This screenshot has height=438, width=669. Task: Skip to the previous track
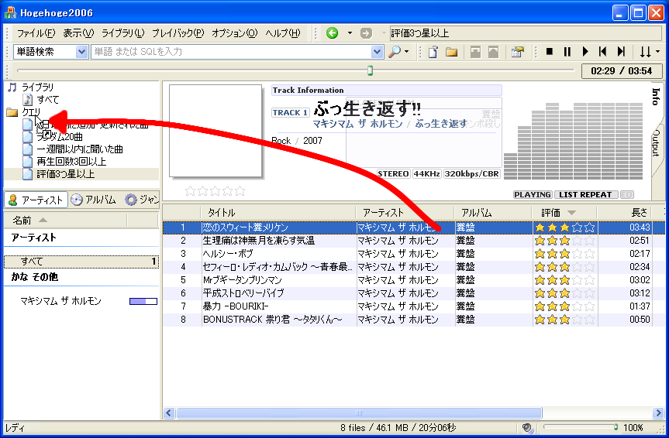602,52
